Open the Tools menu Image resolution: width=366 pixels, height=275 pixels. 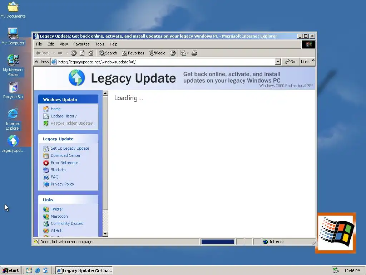pyautogui.click(x=100, y=44)
